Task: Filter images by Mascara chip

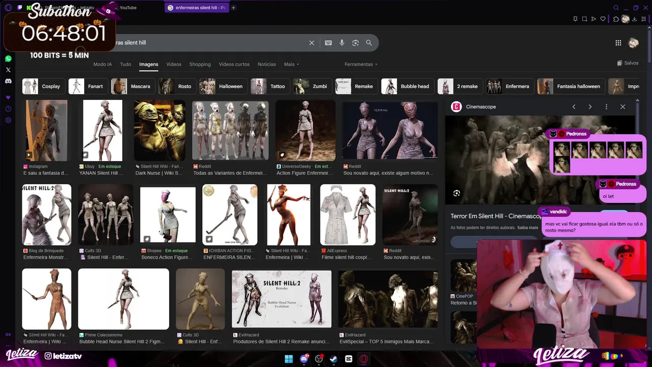Action: click(x=133, y=86)
